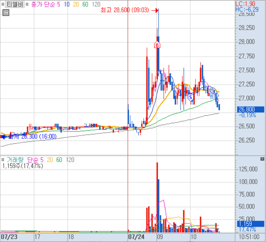Click the small square handle before 티엘비

[2, 4]
